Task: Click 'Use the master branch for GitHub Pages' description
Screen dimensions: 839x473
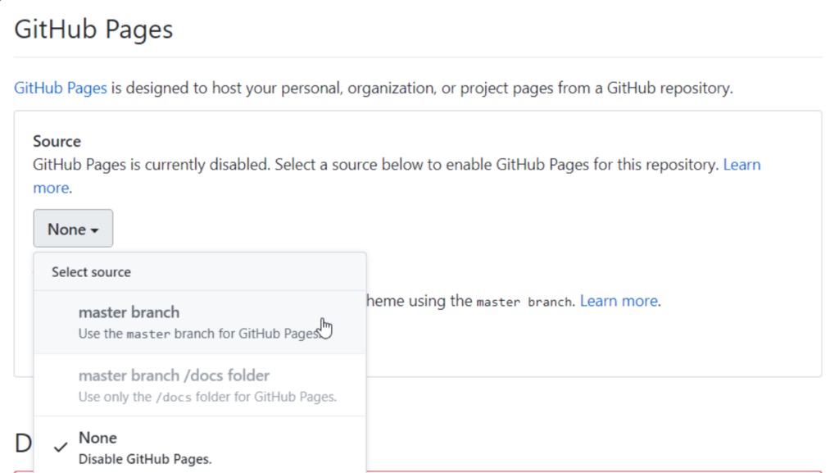Action: coord(199,334)
